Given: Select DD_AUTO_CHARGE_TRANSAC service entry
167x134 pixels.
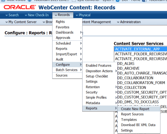Looking at the screenshot, I should click(x=142, y=73).
